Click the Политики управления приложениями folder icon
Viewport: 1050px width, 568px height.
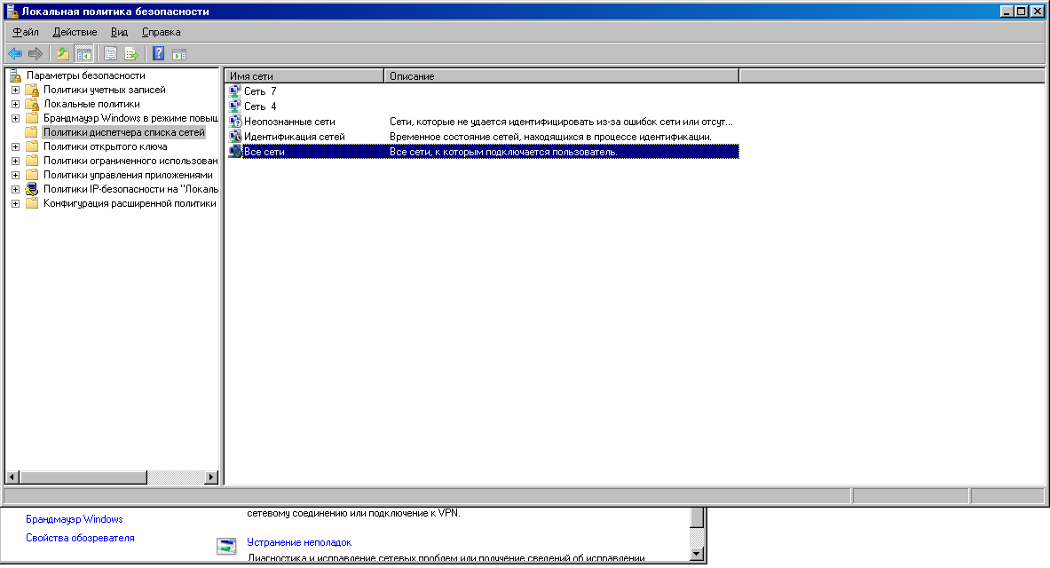click(31, 175)
